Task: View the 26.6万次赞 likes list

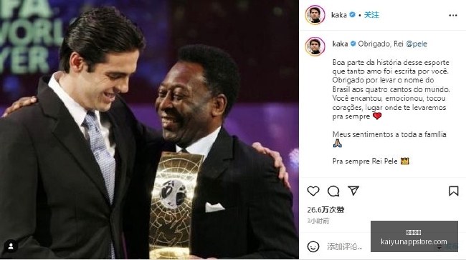Action: click(x=325, y=210)
